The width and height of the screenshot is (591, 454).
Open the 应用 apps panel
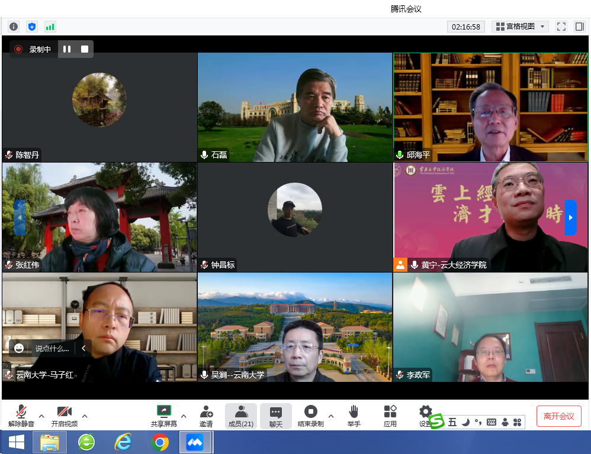coord(390,416)
